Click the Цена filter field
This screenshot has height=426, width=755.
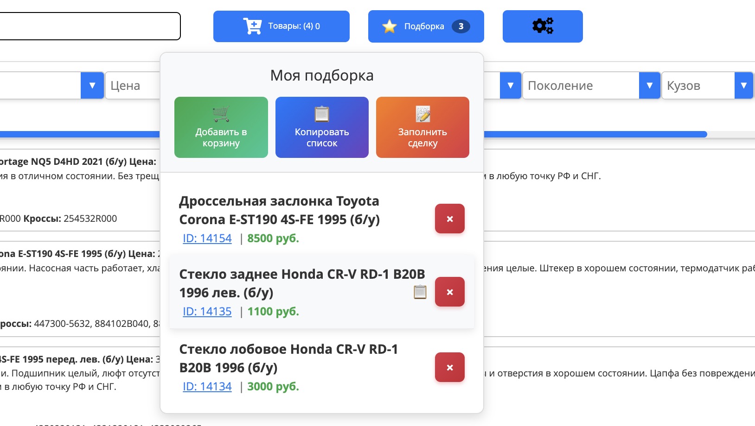coord(133,85)
